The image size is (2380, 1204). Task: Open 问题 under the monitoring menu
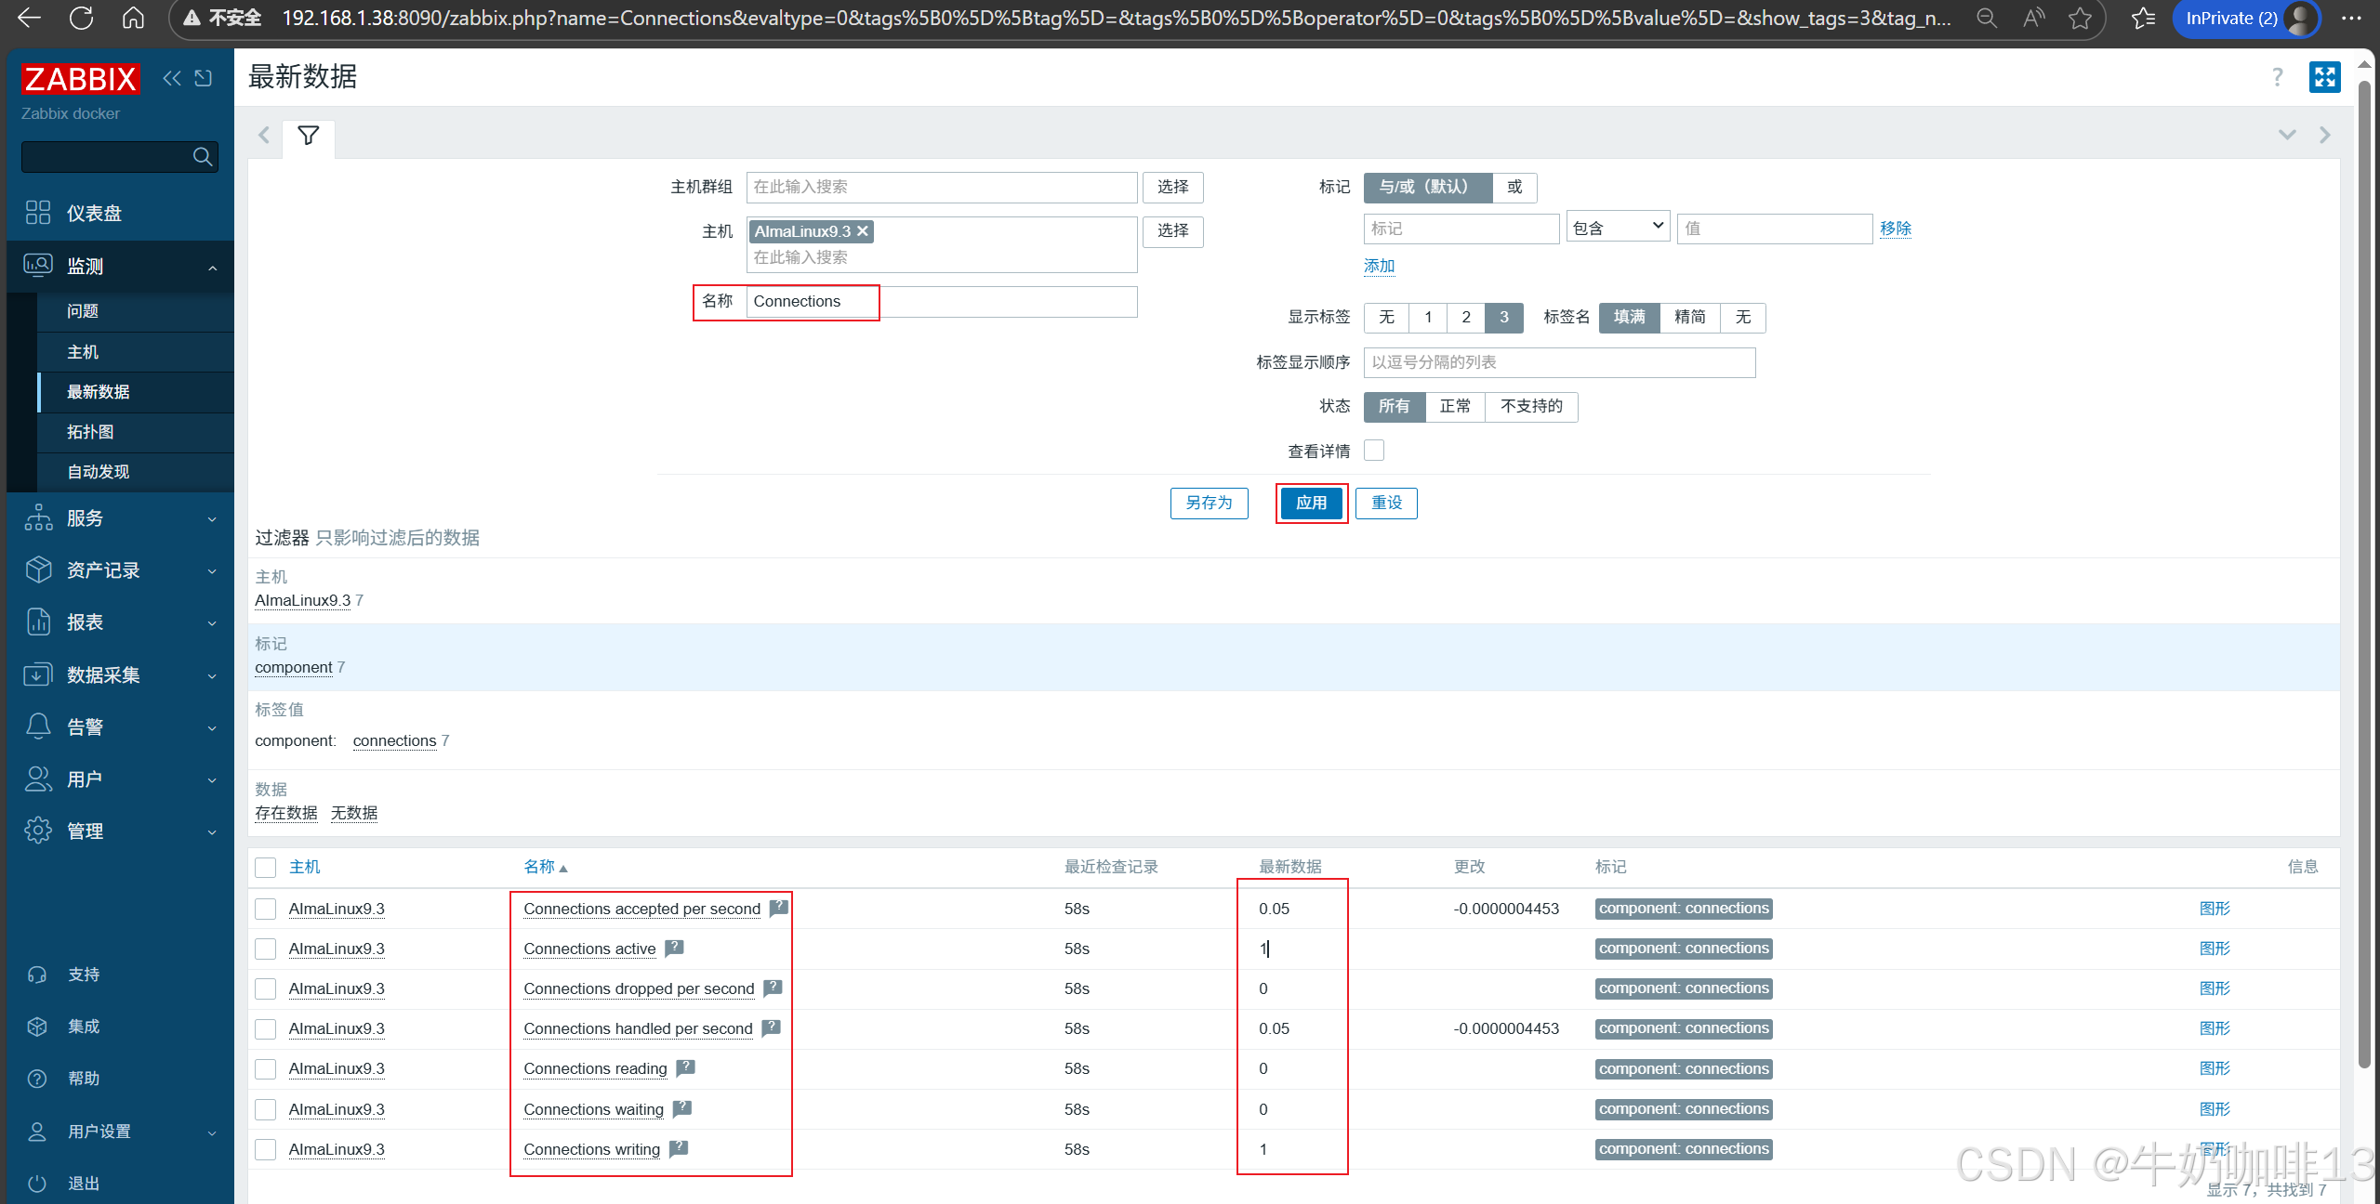click(83, 311)
